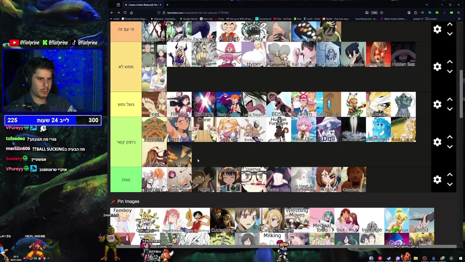The image size is (465, 262).
Task: Pick the Medical Tools image from pool
Action: tap(322, 220)
